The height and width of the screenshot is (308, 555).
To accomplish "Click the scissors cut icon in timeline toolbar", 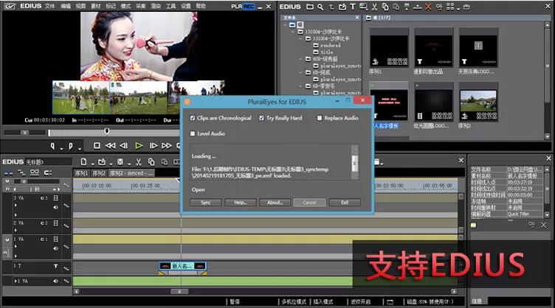I will (139, 162).
